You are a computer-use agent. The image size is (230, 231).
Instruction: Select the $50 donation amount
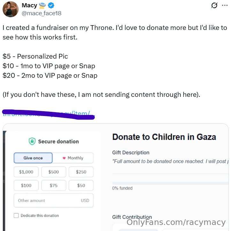(x=81, y=185)
